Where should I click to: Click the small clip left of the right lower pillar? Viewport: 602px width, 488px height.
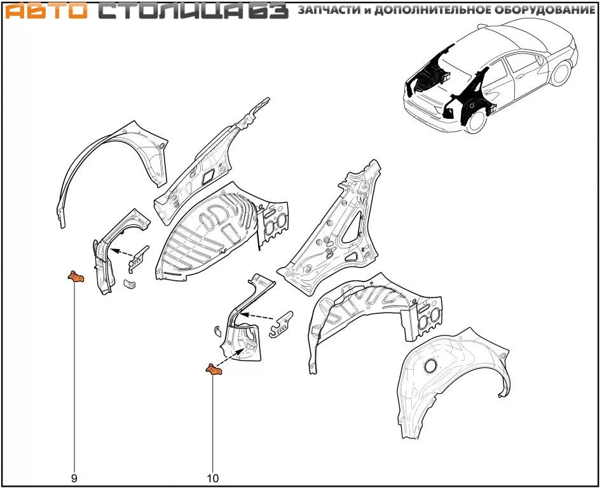[x=217, y=330]
